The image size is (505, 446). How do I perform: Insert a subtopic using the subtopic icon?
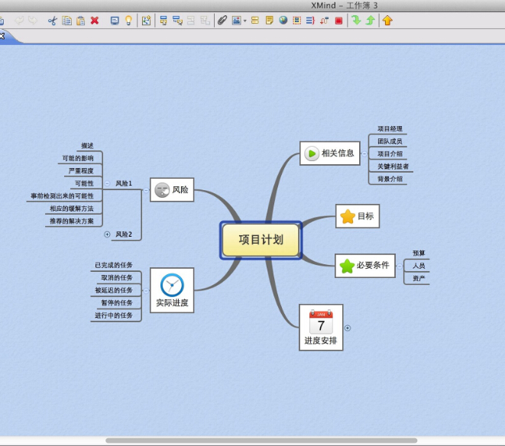(177, 21)
